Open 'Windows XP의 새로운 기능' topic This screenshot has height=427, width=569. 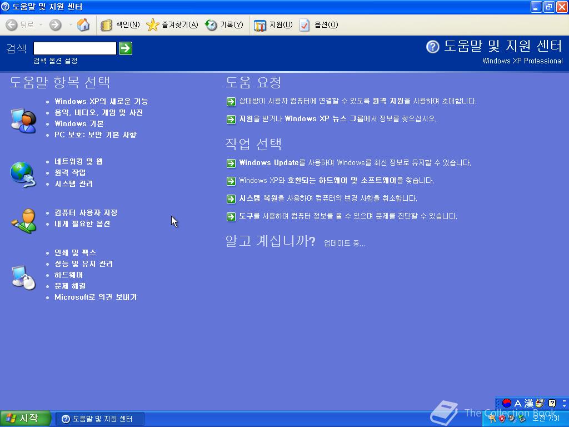pyautogui.click(x=101, y=101)
